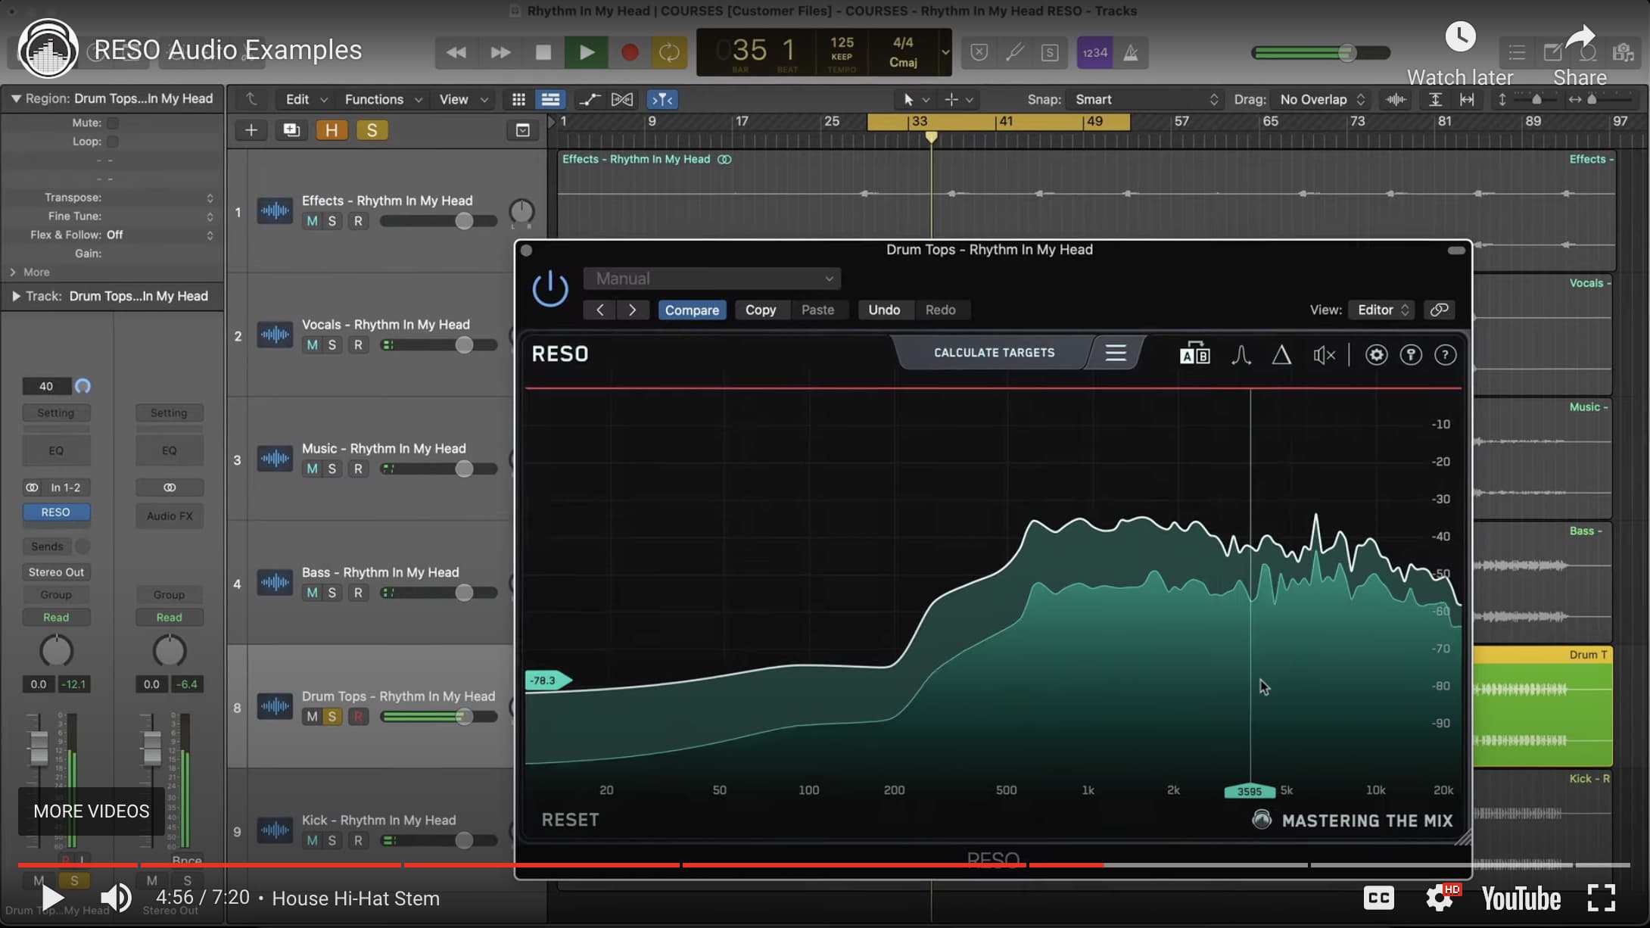This screenshot has height=928, width=1650.
Task: Expand the Track inspector triangle
Action: (15, 296)
